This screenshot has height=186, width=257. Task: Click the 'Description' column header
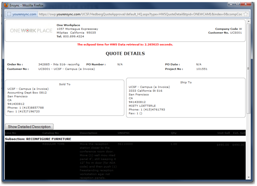coord(89,133)
